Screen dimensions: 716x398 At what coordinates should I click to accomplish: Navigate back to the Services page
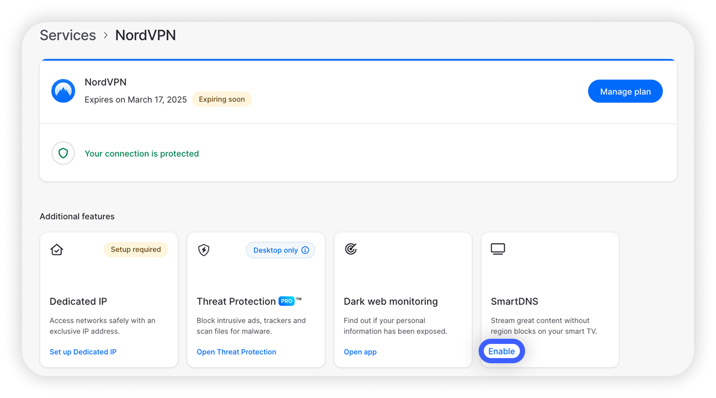coord(68,35)
